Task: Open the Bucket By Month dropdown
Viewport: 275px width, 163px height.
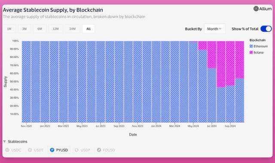Action: pyautogui.click(x=215, y=29)
